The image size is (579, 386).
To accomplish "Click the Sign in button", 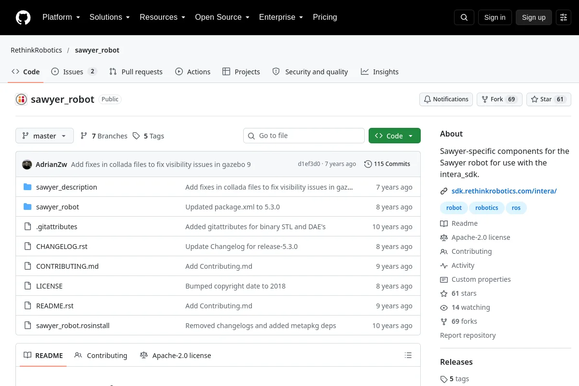I will click(x=495, y=17).
